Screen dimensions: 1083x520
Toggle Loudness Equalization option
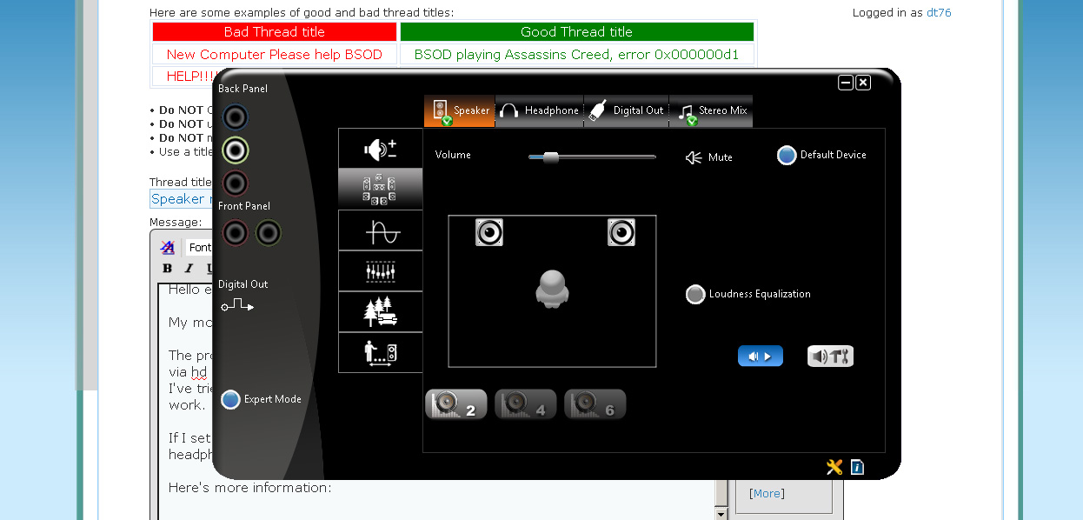coord(695,294)
